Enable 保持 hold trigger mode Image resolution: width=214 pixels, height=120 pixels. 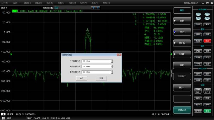point(182,21)
